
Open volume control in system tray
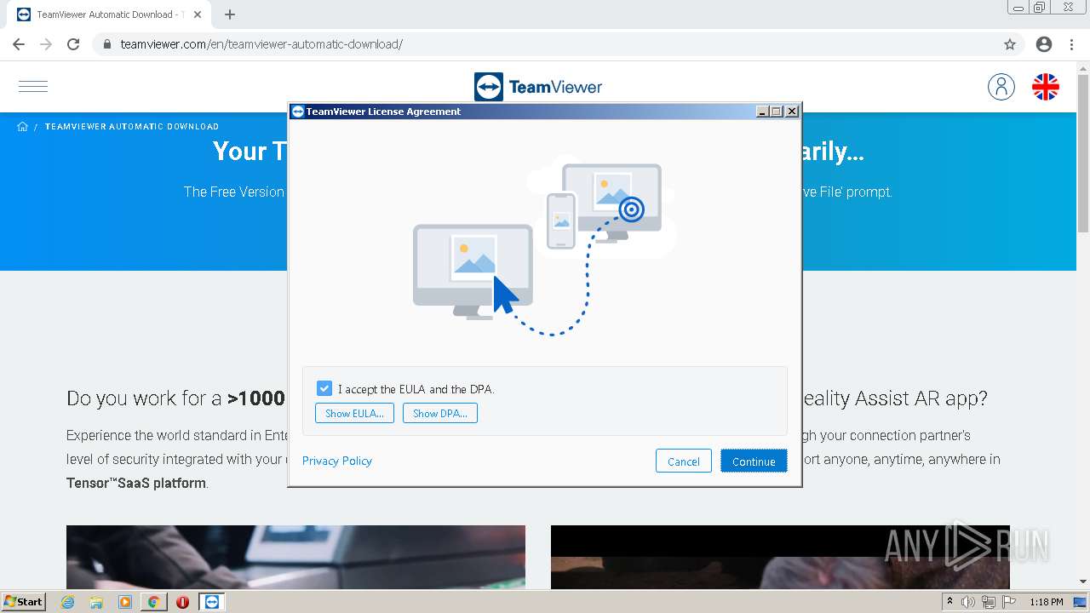(969, 602)
